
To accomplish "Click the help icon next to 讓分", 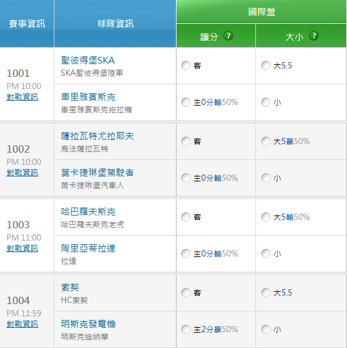I will [228, 36].
